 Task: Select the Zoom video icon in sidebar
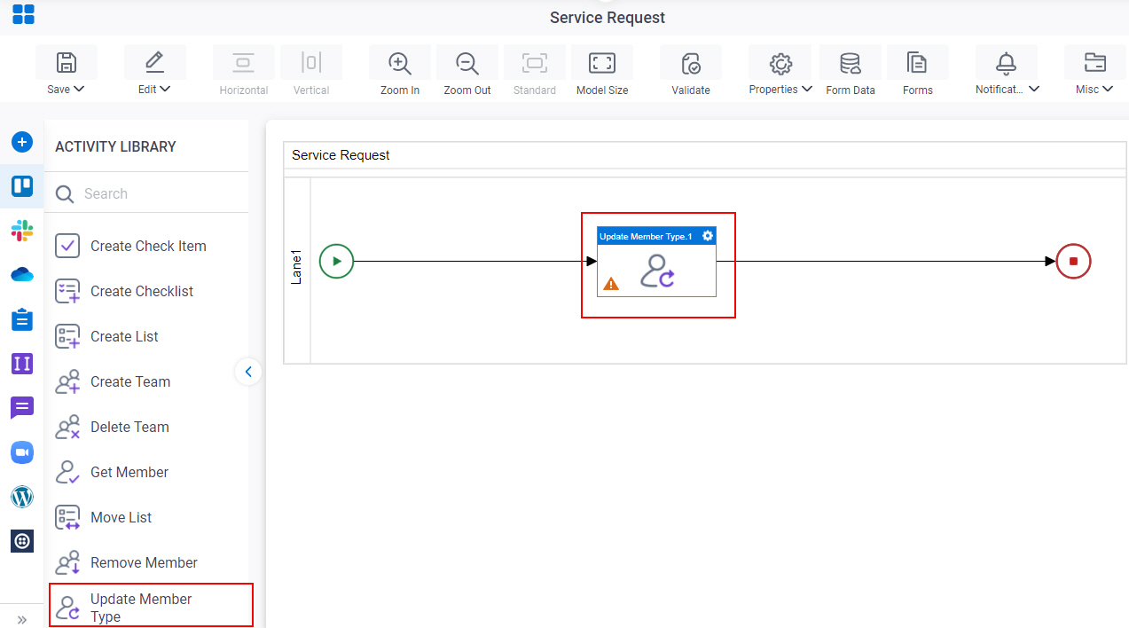[x=22, y=452]
